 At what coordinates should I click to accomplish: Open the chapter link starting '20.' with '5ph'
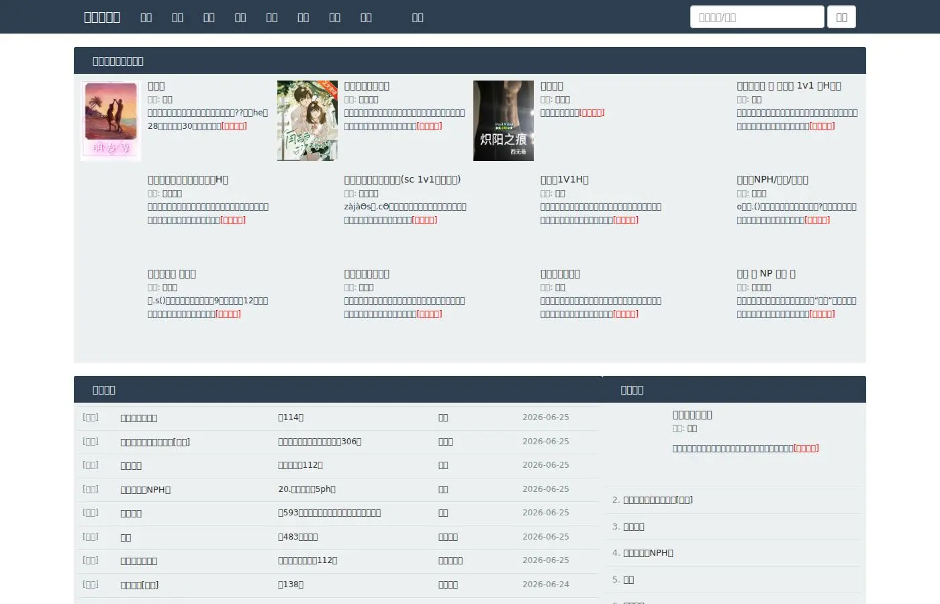[x=307, y=489]
